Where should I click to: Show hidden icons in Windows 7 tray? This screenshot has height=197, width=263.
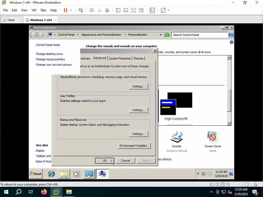coord(198,174)
